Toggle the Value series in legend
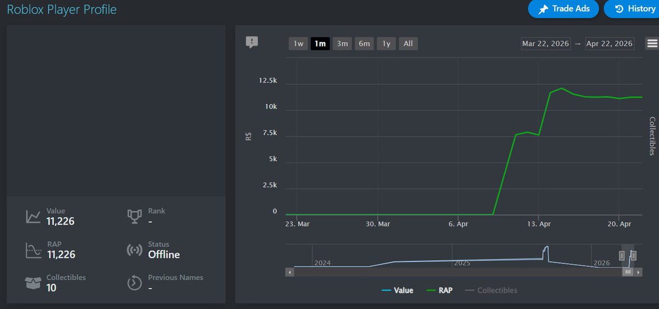 (398, 290)
